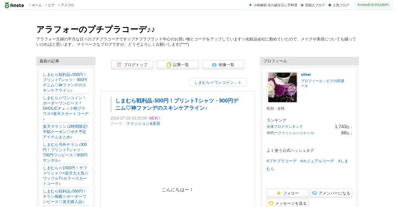395x207 pixels.
Task: Open プロフィール link under silver
Action: click(x=312, y=81)
